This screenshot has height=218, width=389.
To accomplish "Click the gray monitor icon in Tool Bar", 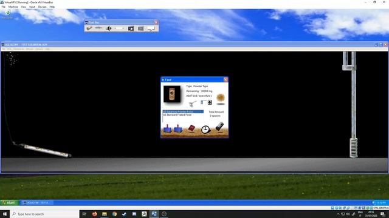I will (140, 28).
